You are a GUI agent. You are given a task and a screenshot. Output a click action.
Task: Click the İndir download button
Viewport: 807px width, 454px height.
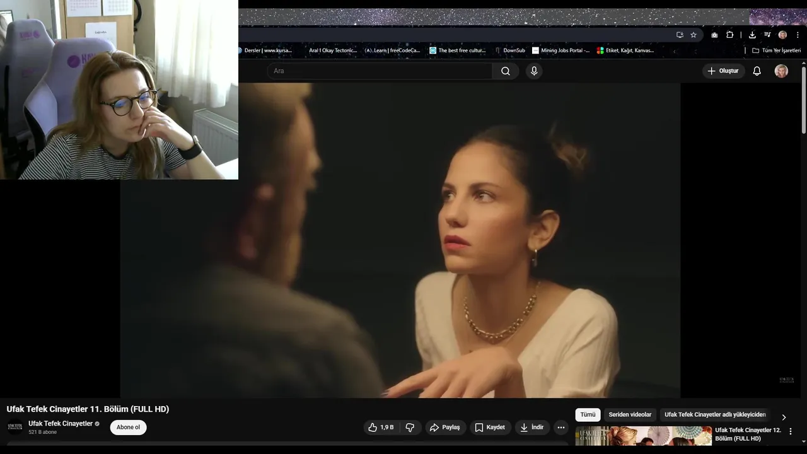(531, 428)
